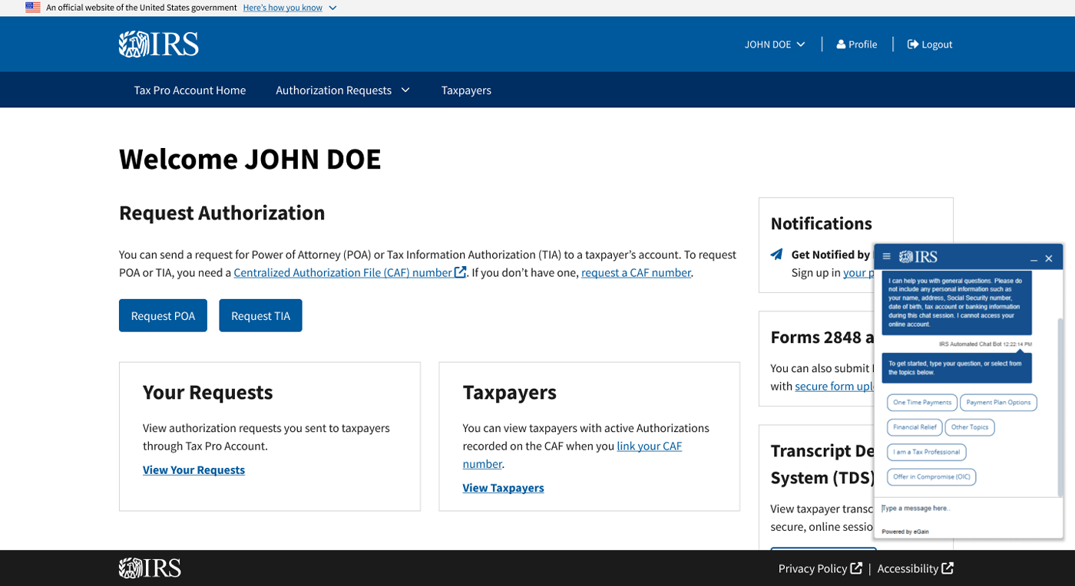Click the Logout arrow icon

(913, 44)
